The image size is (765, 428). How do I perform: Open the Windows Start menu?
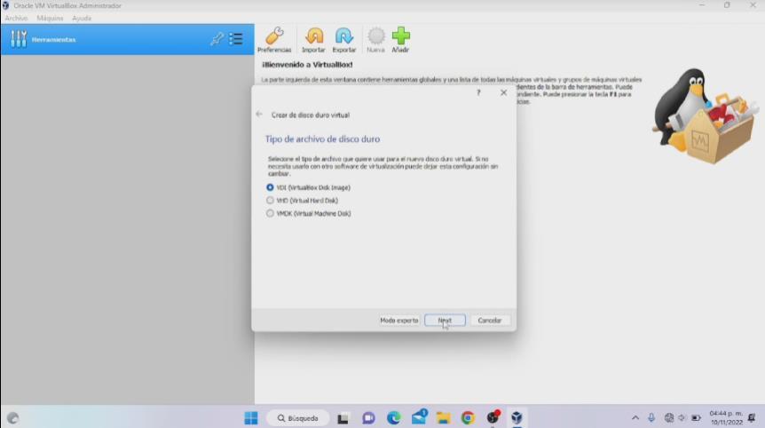click(251, 418)
